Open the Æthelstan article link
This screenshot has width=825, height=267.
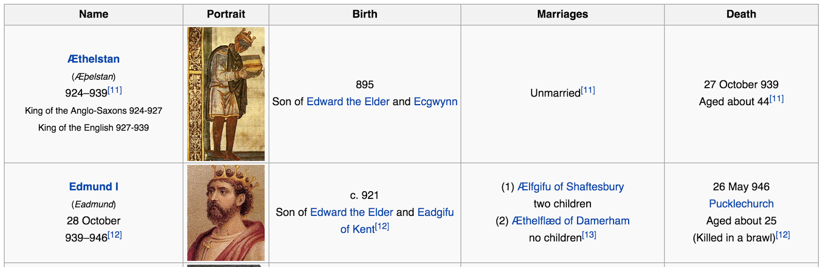pos(93,59)
